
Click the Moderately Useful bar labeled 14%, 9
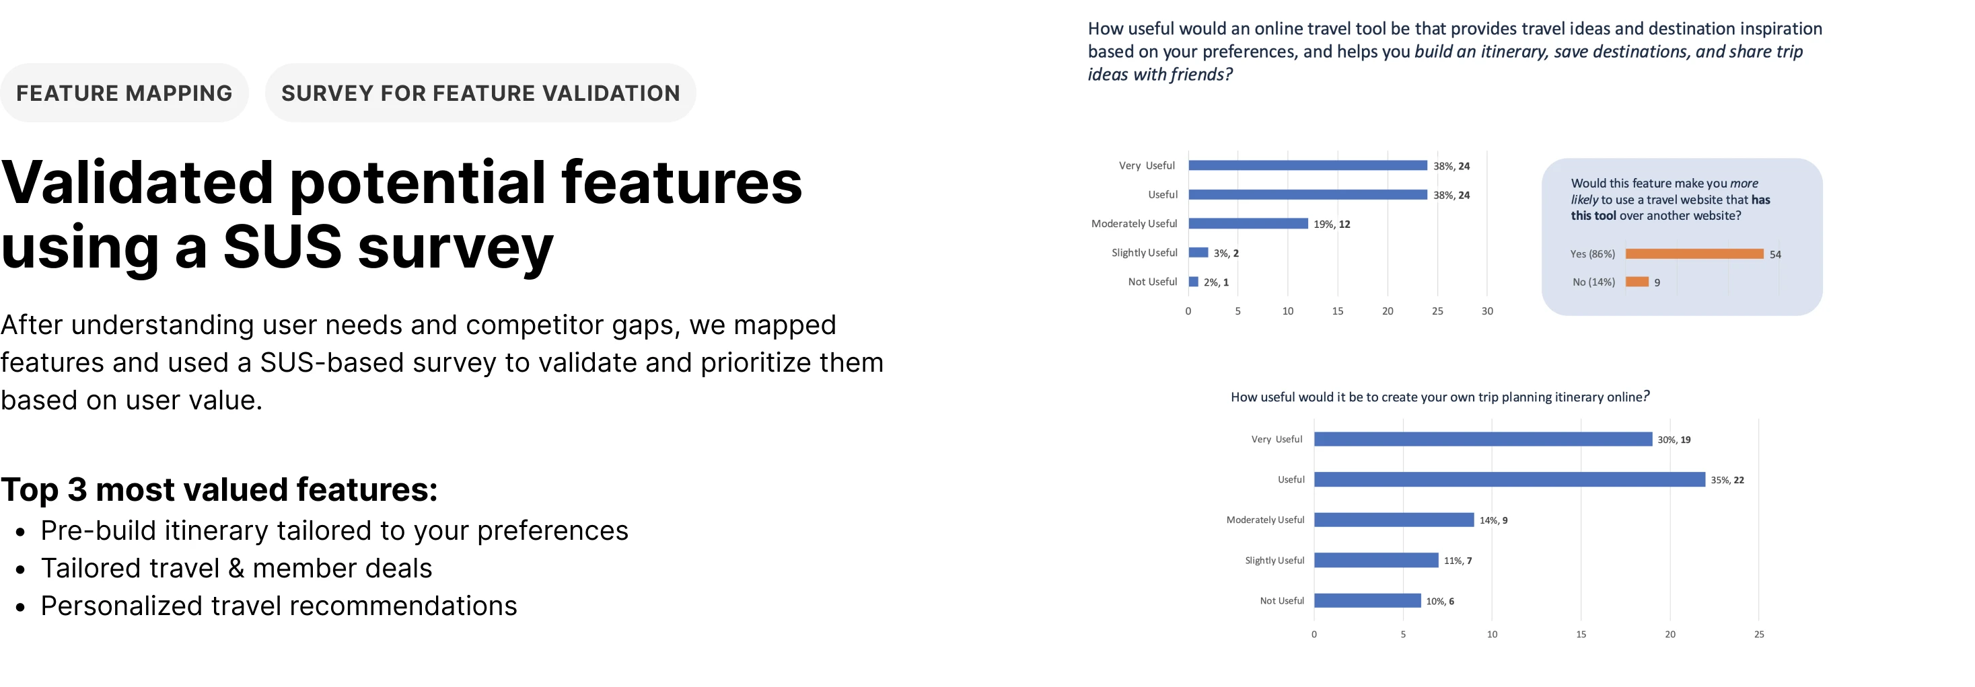1395,520
